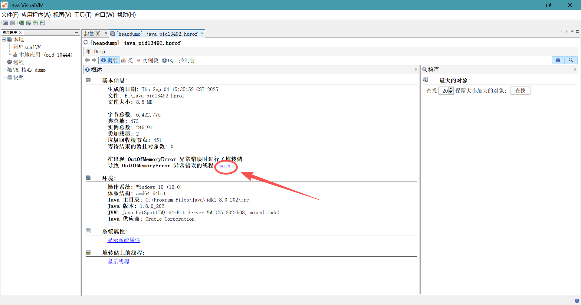Select the 远程 node in applications tree

(15, 62)
